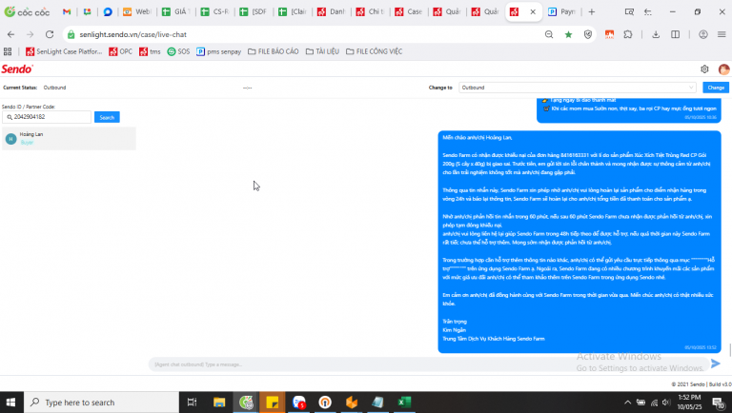
Task: Click the Change status button
Action: [716, 88]
